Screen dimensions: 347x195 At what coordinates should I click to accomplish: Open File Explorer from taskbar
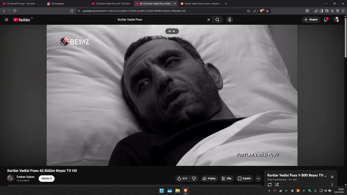coord(178,191)
